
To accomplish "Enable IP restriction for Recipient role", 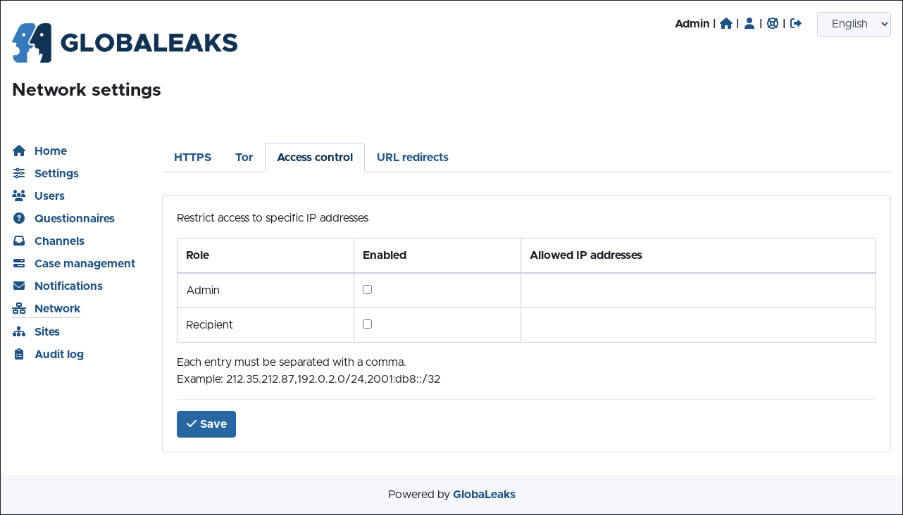I will [x=367, y=324].
